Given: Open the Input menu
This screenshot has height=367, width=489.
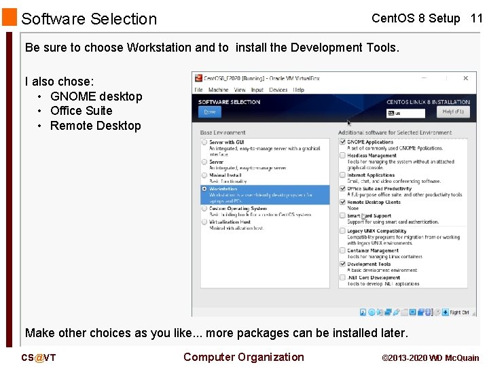Looking at the screenshot, I should [257, 90].
